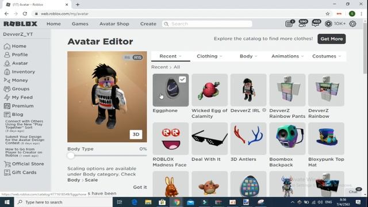
Task: Click the Roblox logo
Action: 21,24
